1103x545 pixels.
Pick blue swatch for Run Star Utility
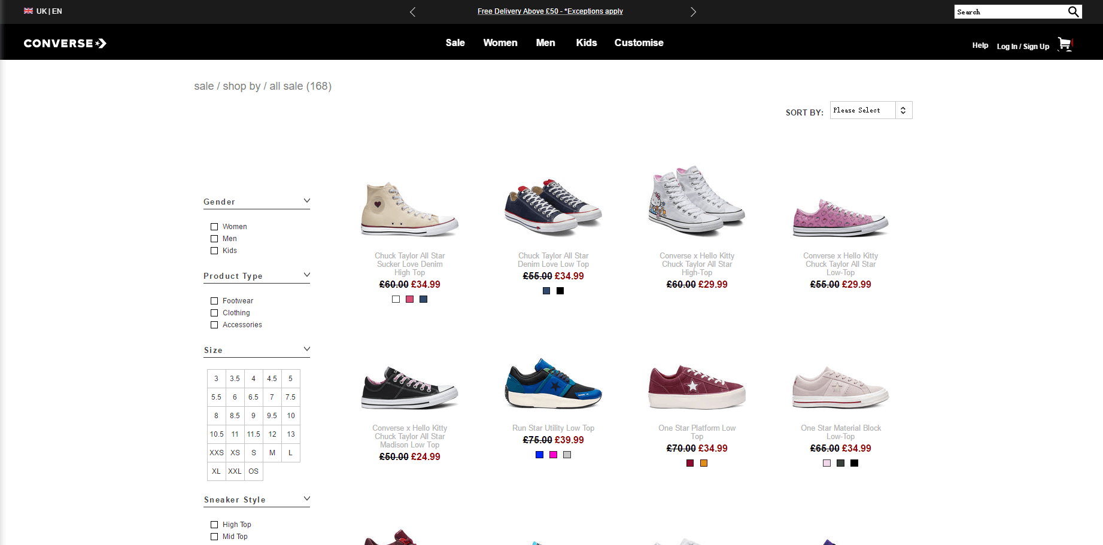[539, 455]
